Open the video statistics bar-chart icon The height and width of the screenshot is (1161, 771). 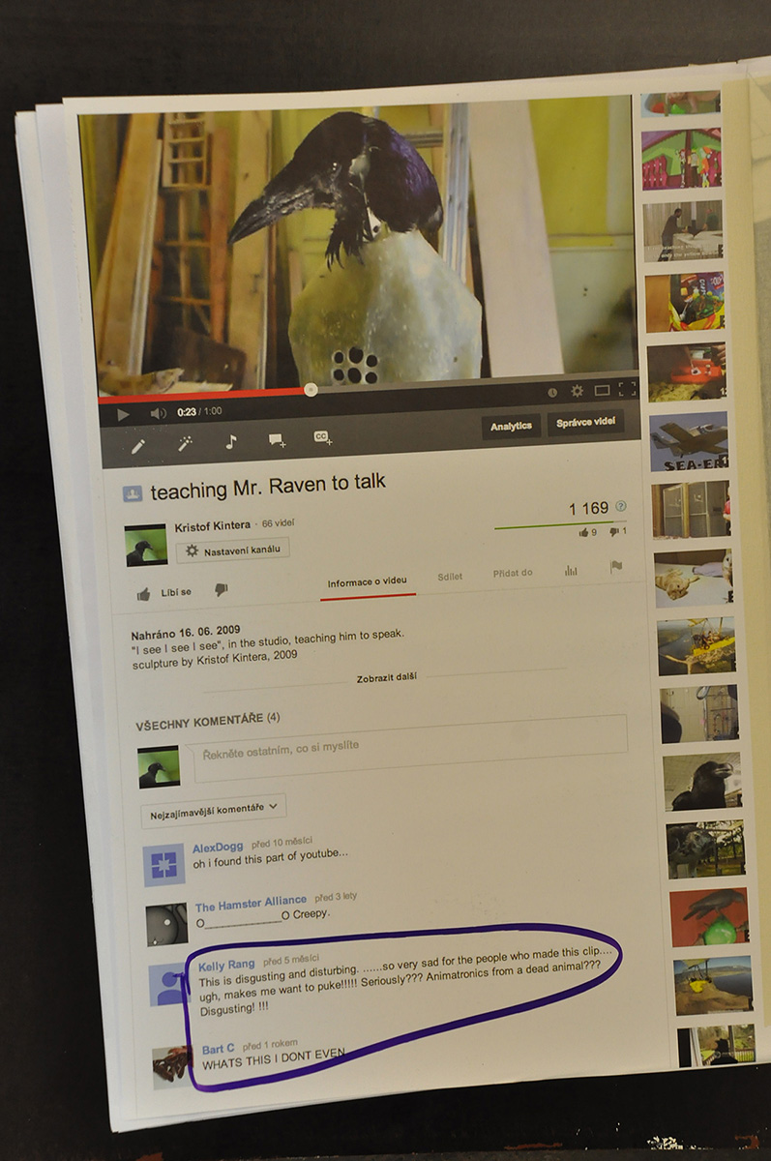[571, 571]
